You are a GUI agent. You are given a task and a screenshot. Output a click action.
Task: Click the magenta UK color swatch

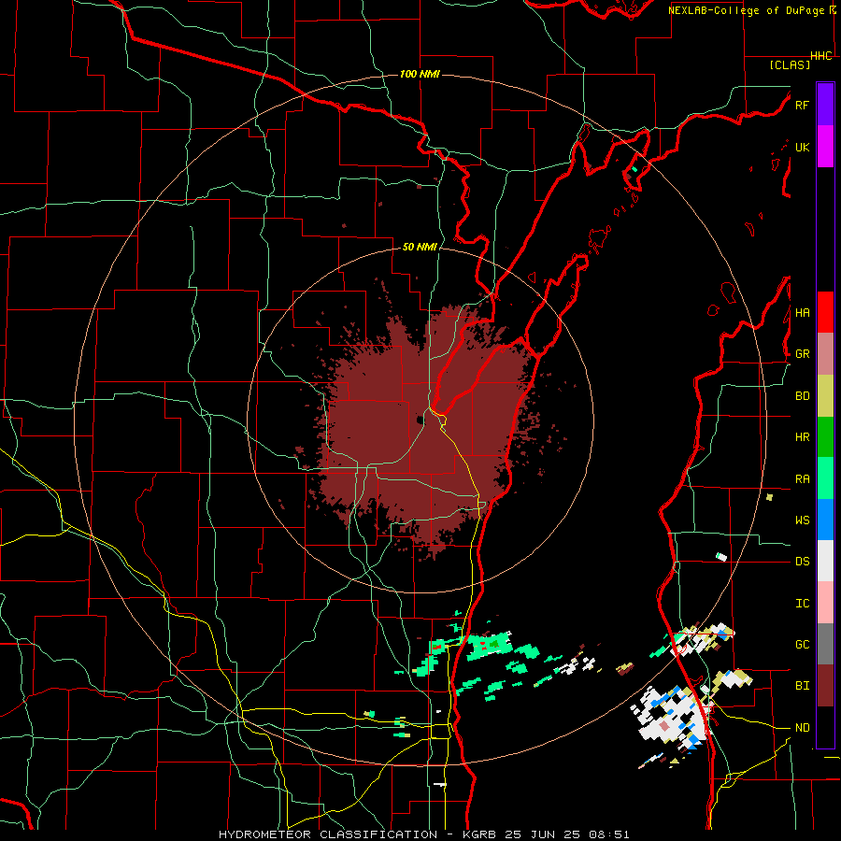[x=825, y=147]
